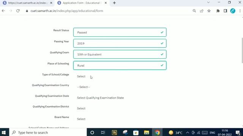The image size is (243, 136).
Task: Open the weather 34°C widget
Action: [x=175, y=133]
